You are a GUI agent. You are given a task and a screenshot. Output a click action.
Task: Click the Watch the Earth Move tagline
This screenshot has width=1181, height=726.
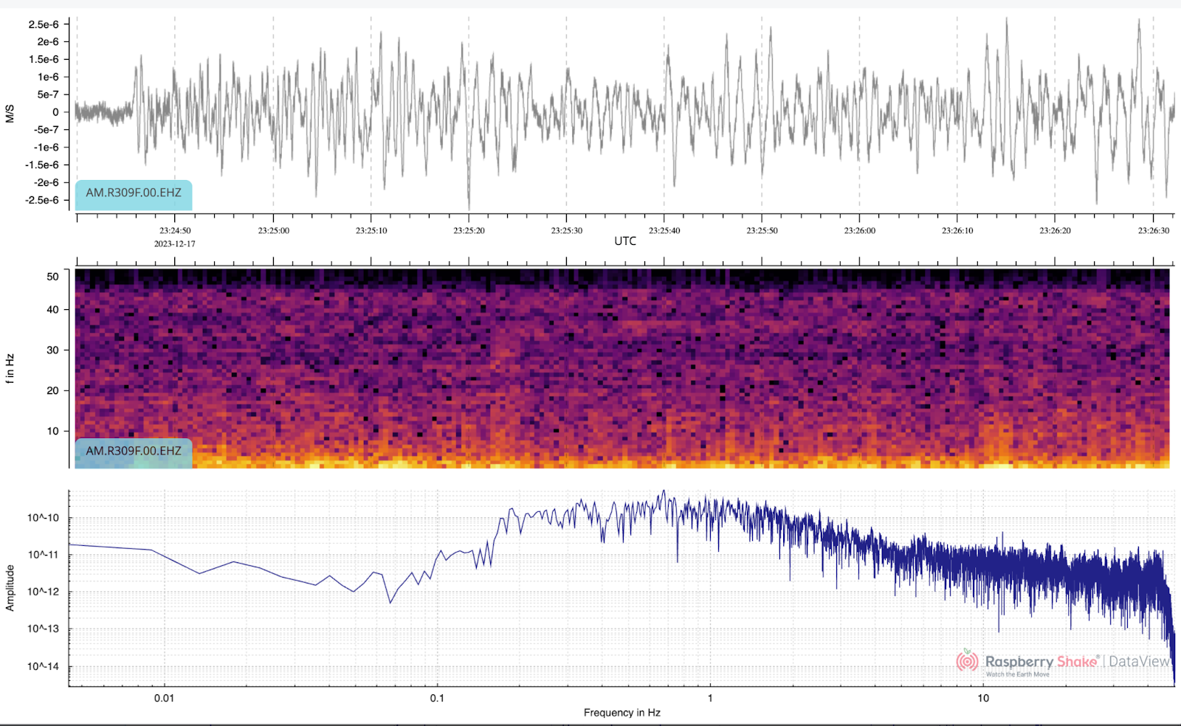tap(1017, 674)
